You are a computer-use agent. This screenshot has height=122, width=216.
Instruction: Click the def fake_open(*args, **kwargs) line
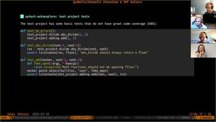point(53,63)
